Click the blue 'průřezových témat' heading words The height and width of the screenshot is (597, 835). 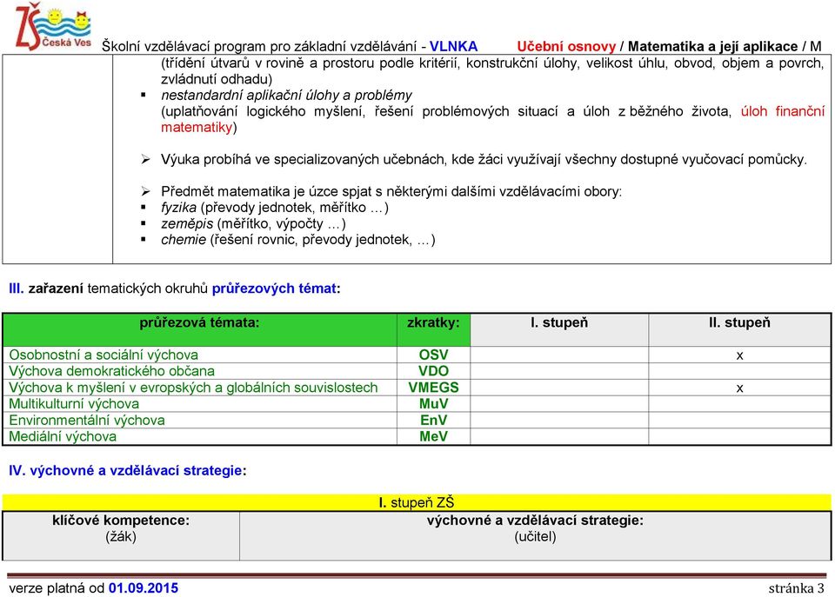[x=274, y=289]
